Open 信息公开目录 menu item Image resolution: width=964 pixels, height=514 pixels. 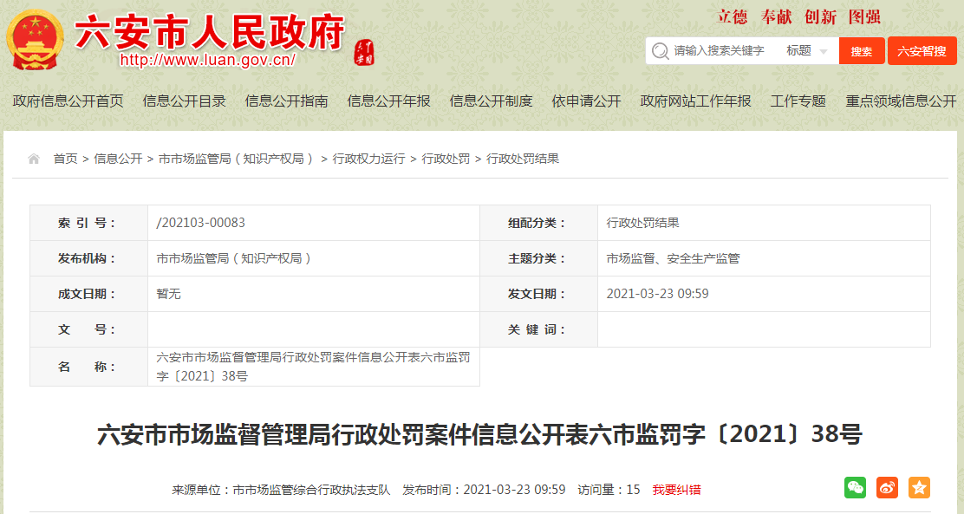click(185, 101)
